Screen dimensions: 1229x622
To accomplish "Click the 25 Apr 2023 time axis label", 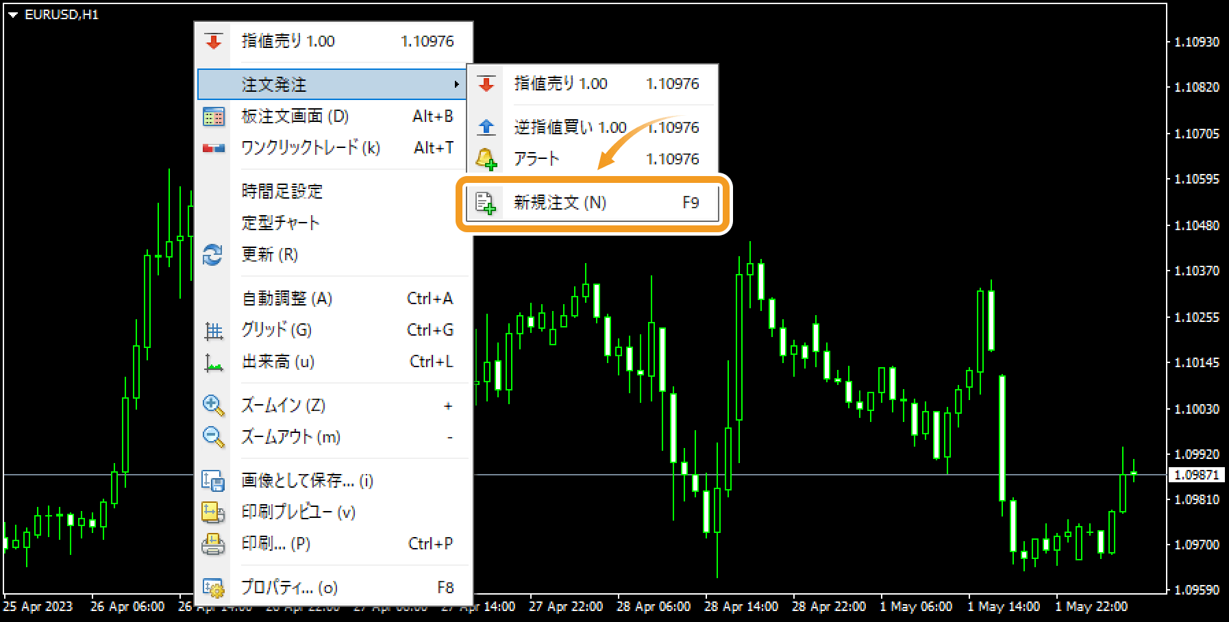I will click(x=38, y=606).
